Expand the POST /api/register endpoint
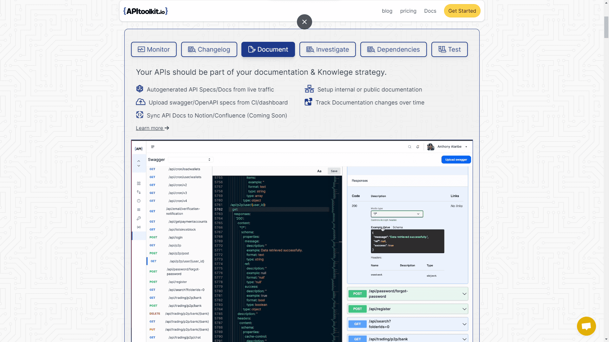The height and width of the screenshot is (342, 609). (x=407, y=309)
